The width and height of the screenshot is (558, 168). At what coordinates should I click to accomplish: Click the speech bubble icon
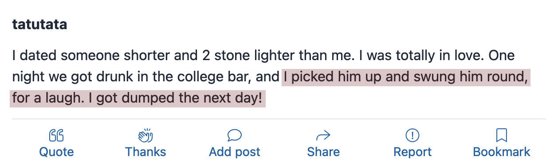[234, 135]
